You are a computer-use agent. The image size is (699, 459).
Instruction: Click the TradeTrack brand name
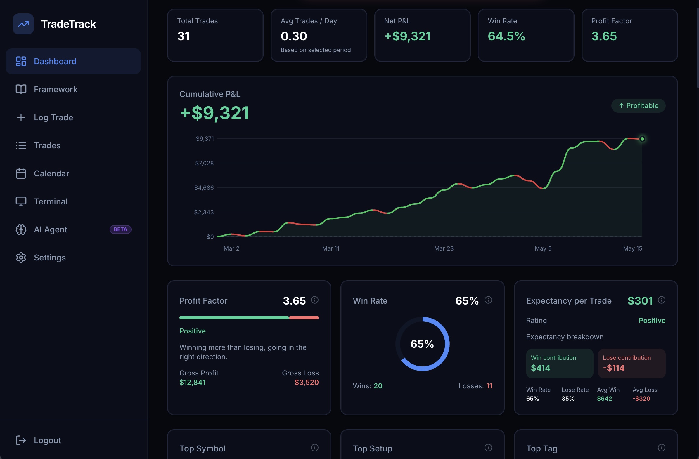[x=68, y=24]
